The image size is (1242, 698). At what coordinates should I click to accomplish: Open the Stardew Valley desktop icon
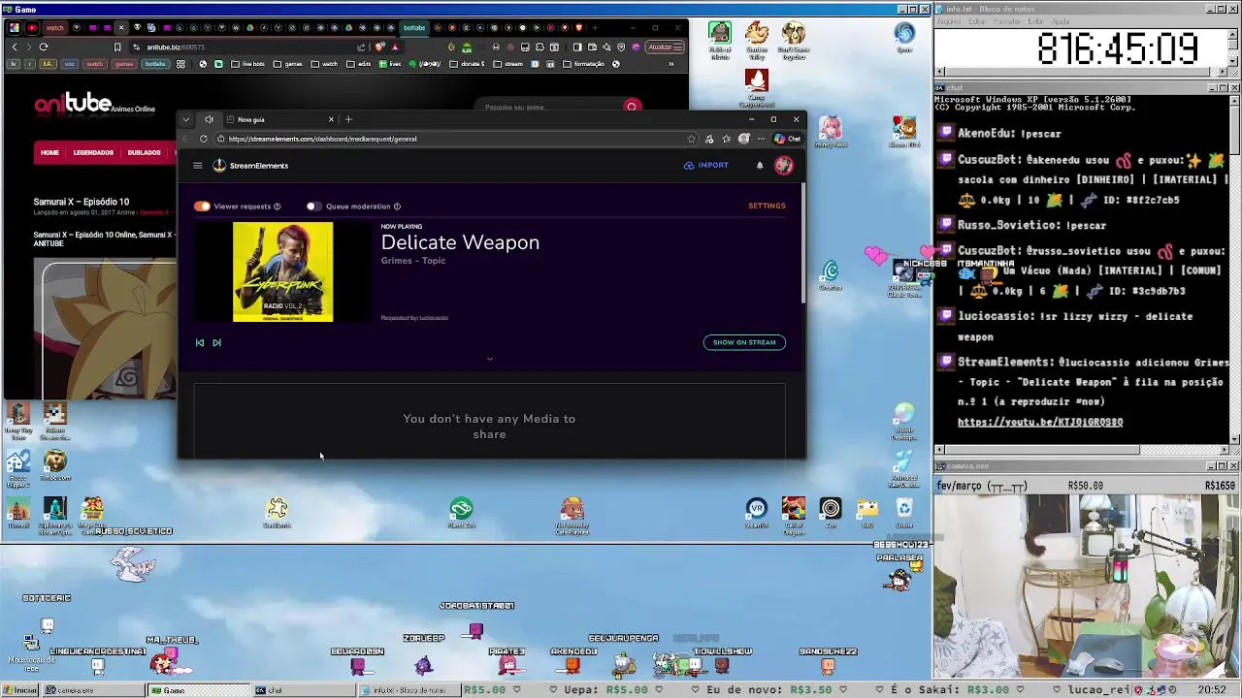pos(756,40)
